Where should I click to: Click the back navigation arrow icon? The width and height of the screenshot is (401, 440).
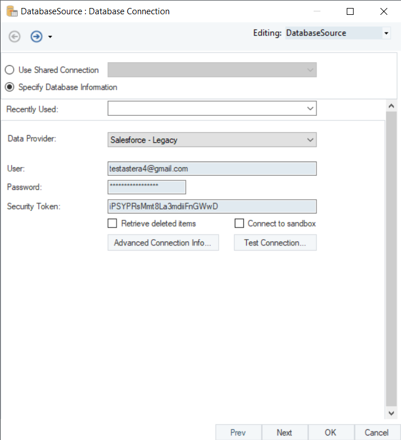tap(15, 37)
